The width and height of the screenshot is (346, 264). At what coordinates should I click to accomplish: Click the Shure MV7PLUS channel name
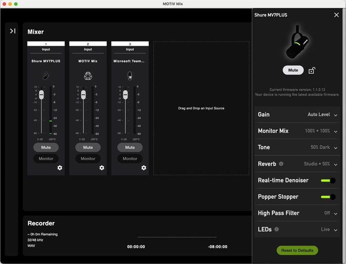point(46,61)
